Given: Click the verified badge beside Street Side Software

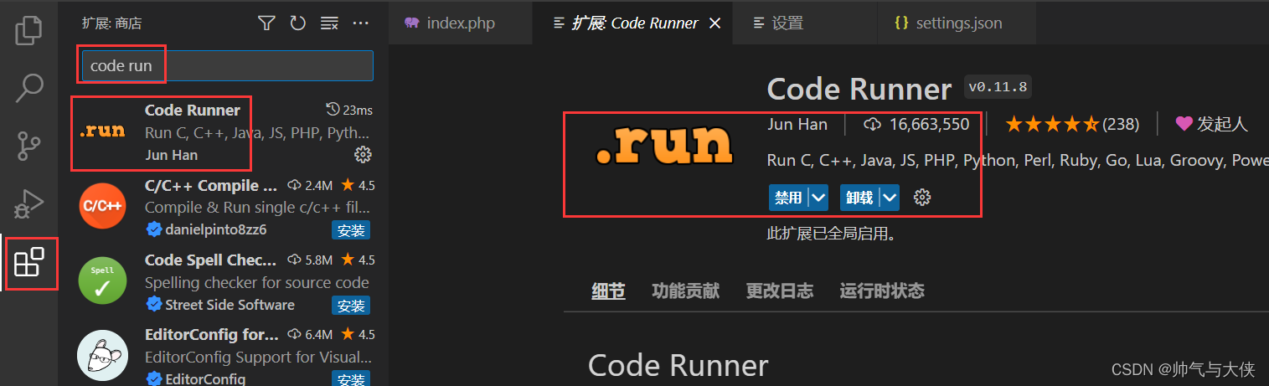Looking at the screenshot, I should point(154,305).
